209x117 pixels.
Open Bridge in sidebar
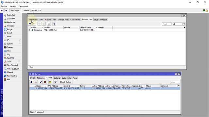point(9,30)
